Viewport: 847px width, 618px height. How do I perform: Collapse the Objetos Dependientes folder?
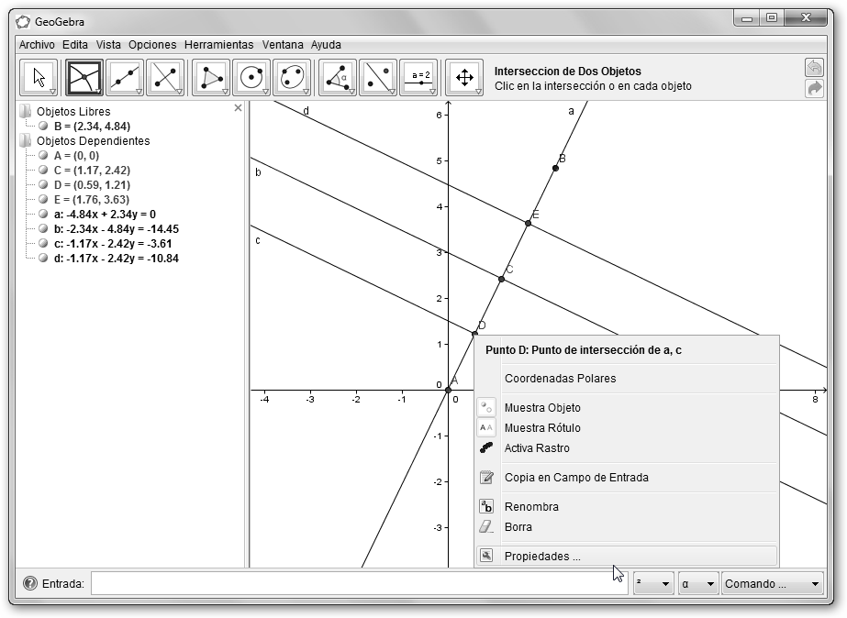click(26, 141)
